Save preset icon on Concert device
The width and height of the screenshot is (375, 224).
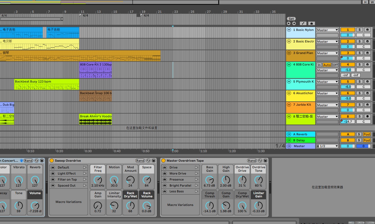[42, 160]
